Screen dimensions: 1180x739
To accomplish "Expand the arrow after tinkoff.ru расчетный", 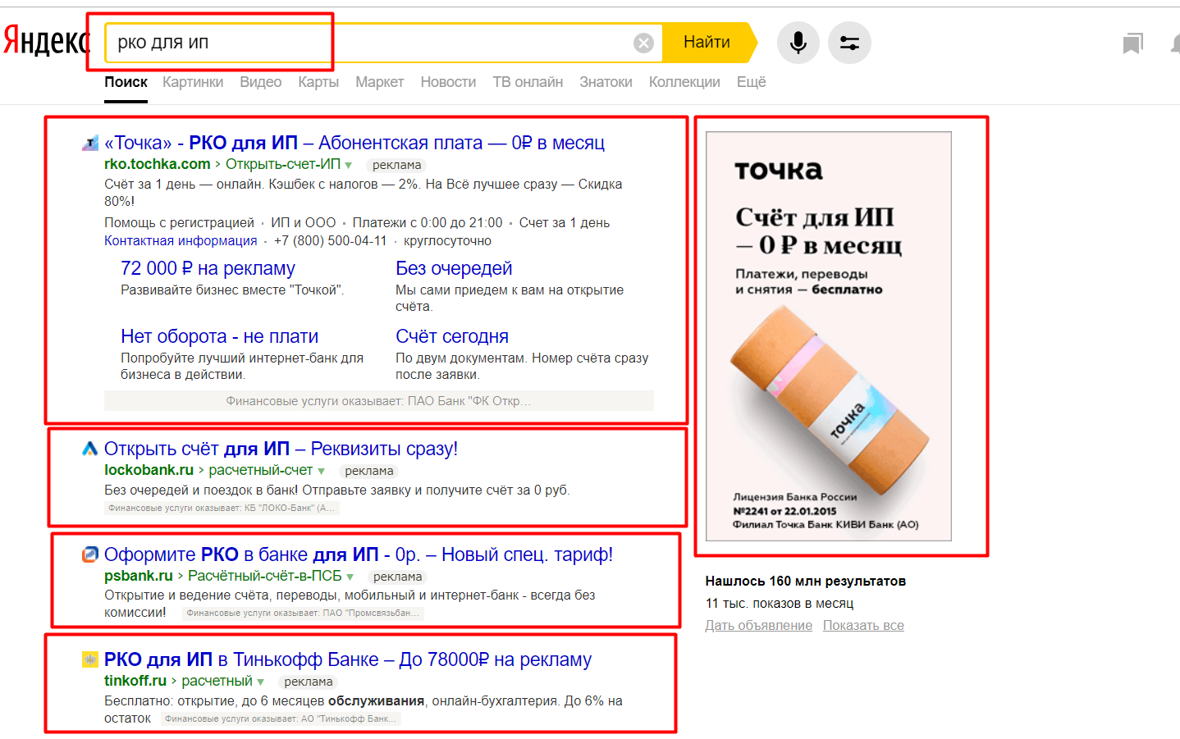I will point(261,682).
